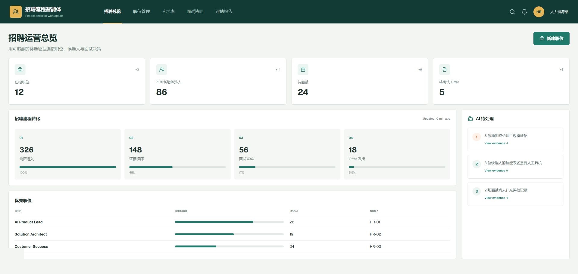
Task: Click the 56 面试完成 stage card
Action: (287, 154)
